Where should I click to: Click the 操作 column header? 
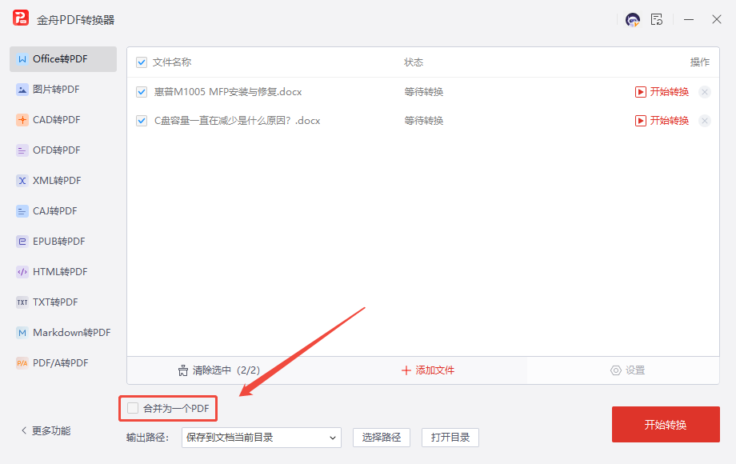(699, 62)
